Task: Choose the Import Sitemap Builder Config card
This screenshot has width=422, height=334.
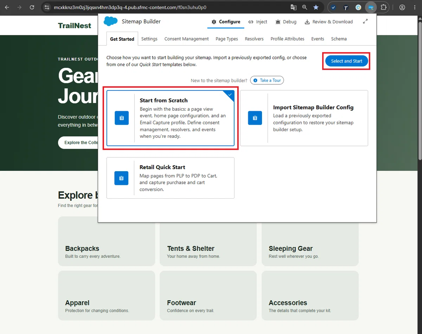Action: [304, 118]
